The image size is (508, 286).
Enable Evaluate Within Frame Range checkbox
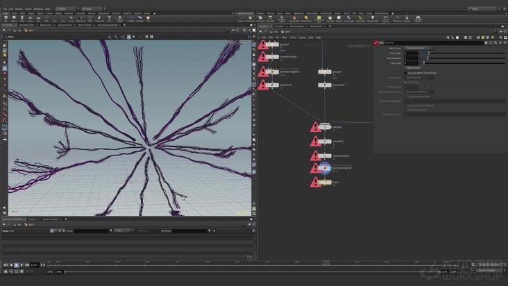click(x=406, y=72)
